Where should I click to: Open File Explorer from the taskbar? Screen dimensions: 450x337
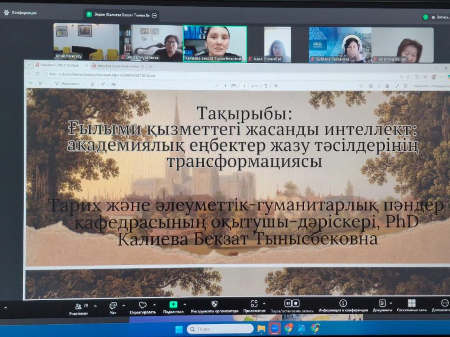261,328
